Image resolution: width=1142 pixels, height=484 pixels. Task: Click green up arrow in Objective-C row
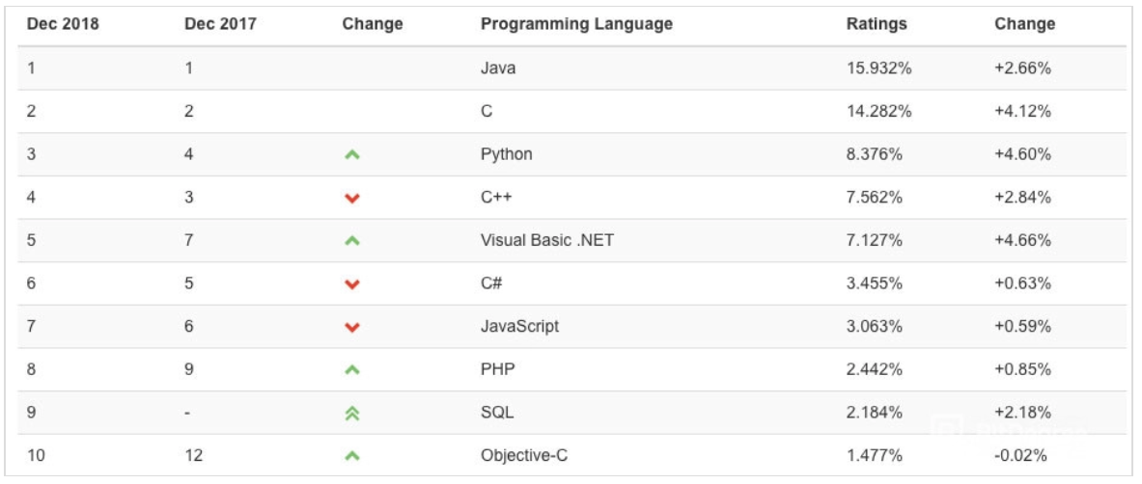point(351,456)
